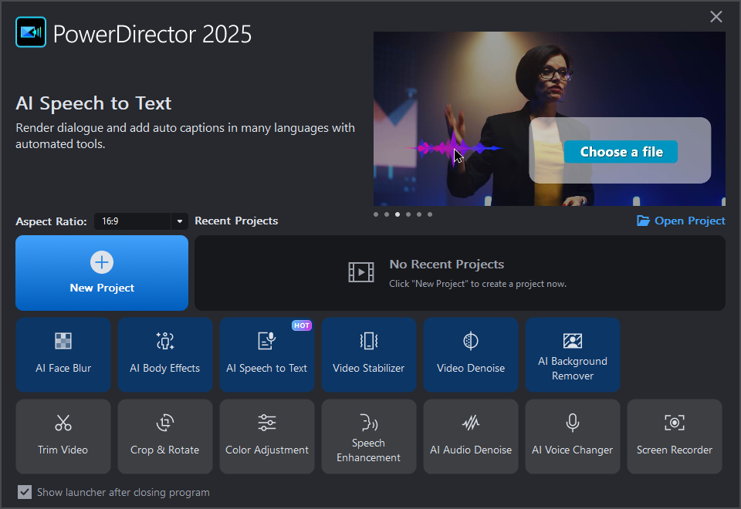The image size is (741, 509).
Task: Click the "No Recent Projects" text
Action: coord(447,264)
